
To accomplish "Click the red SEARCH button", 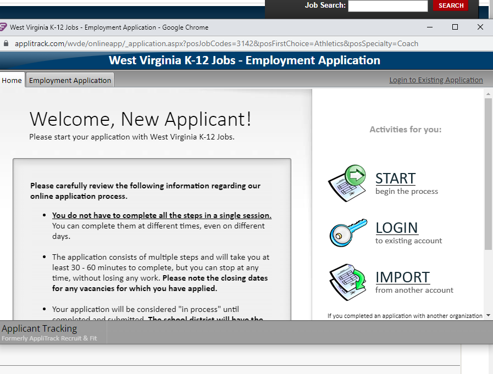I will click(451, 5).
